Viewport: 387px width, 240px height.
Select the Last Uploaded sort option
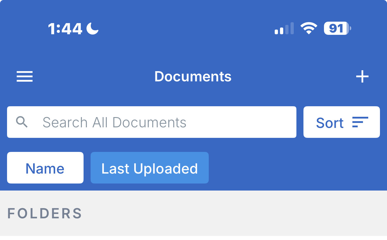click(150, 168)
